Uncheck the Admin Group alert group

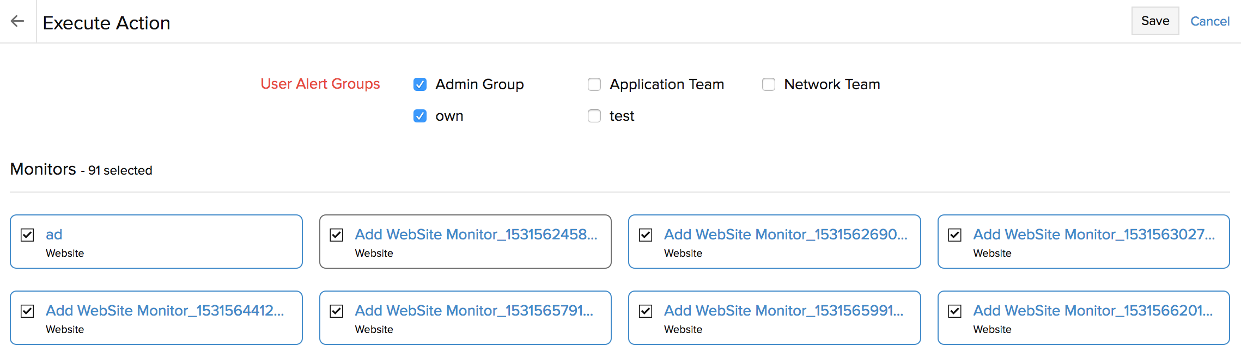click(x=419, y=84)
